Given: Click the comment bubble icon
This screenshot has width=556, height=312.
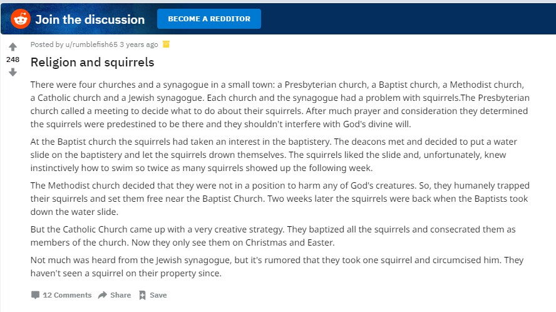Looking at the screenshot, I should 35,295.
